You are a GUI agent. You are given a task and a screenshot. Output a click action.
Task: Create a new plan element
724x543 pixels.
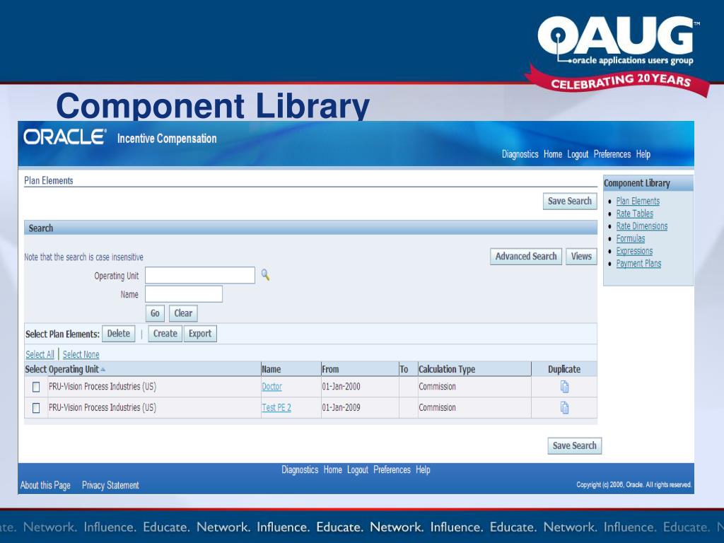pos(165,334)
